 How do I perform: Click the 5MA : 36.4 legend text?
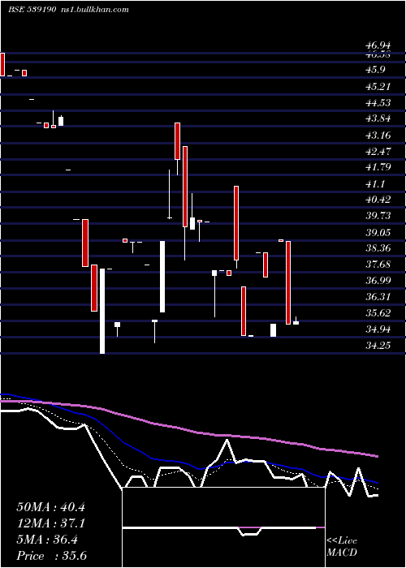pos(47,540)
